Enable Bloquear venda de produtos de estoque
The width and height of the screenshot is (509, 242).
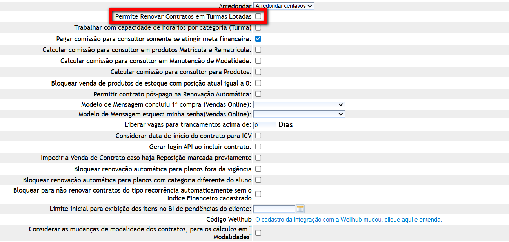[x=258, y=83]
